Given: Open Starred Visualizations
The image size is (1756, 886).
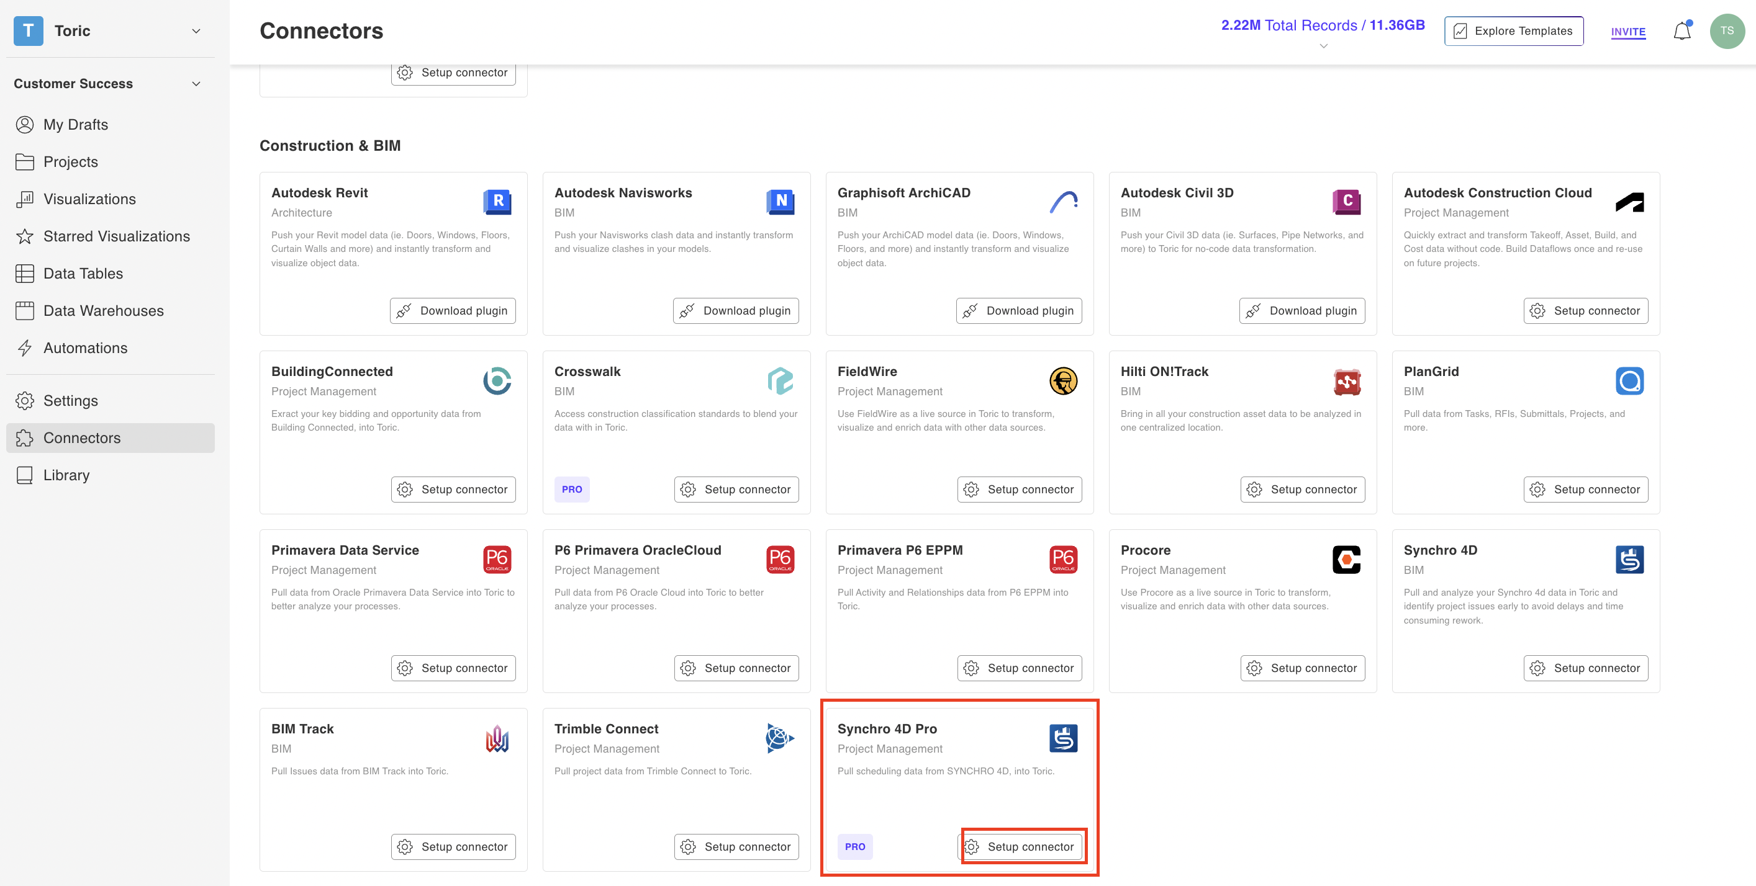Looking at the screenshot, I should pyautogui.click(x=111, y=236).
